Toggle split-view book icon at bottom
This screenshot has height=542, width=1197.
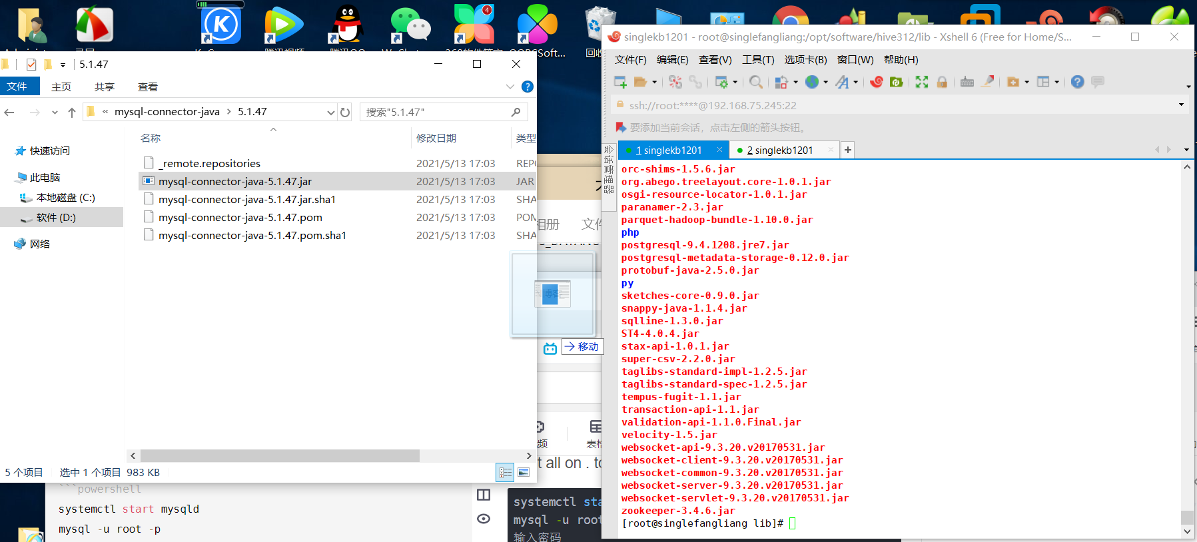point(484,495)
